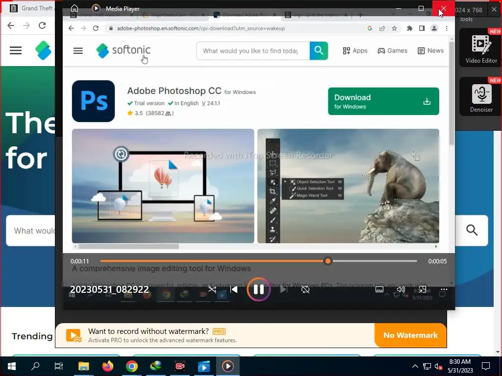Click the softonic logo in the video

[x=123, y=50]
